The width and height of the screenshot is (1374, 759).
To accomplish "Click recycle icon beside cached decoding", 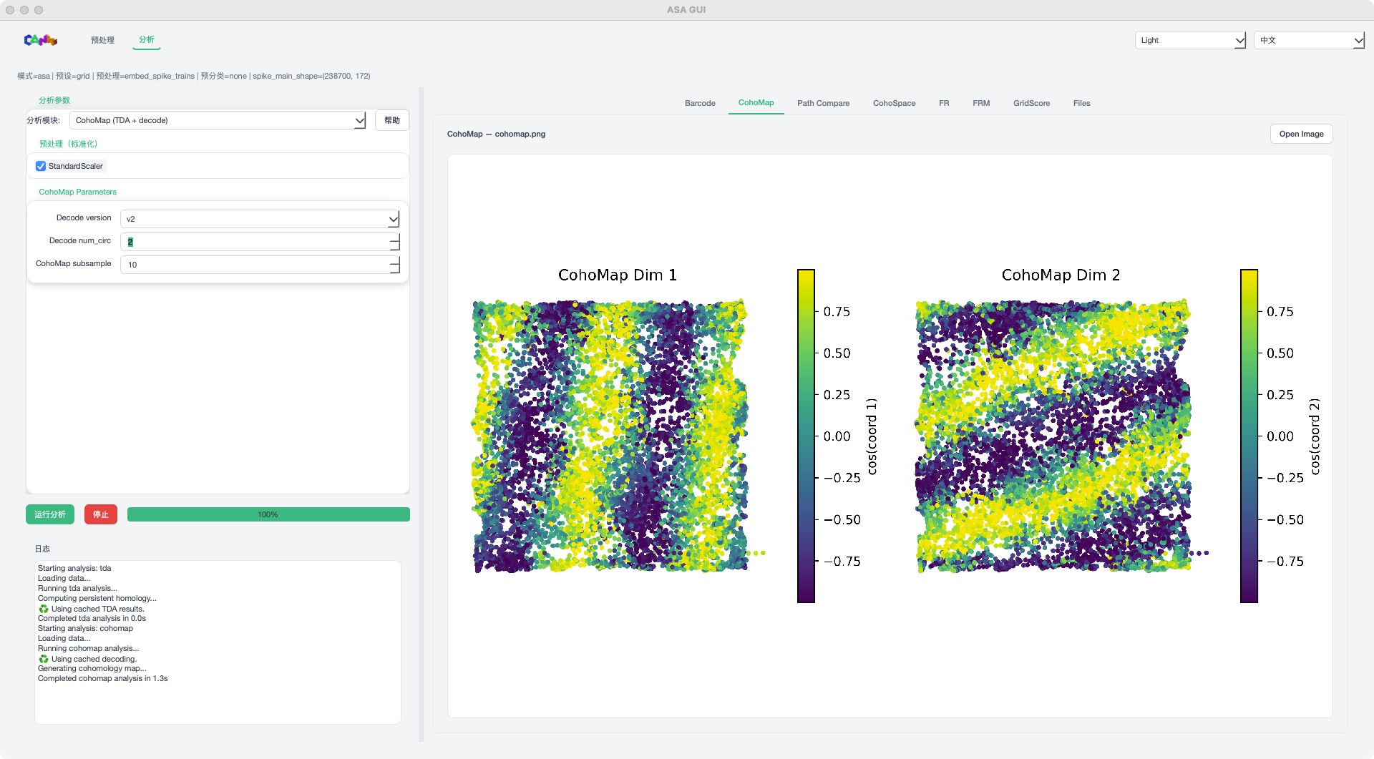I will pyautogui.click(x=44, y=659).
